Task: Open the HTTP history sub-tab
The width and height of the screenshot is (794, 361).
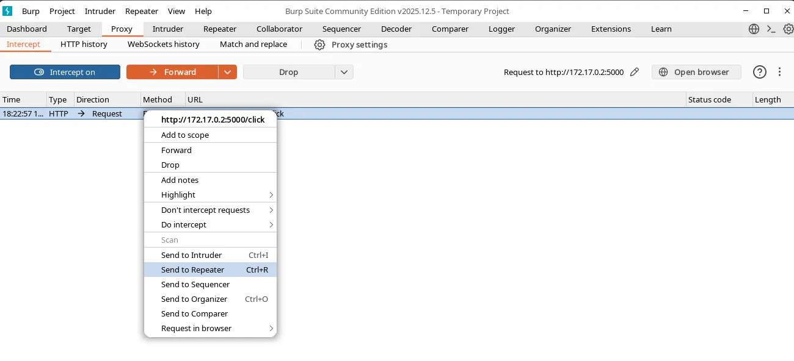Action: coord(84,45)
